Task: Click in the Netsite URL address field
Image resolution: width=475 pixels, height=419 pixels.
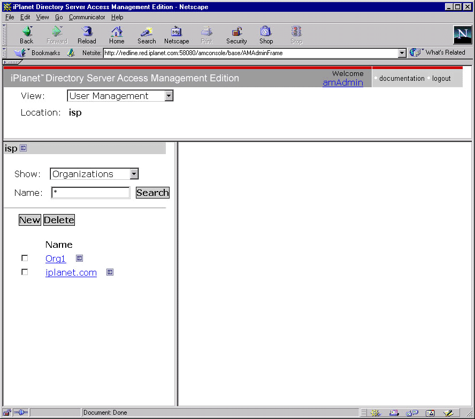Action: point(250,53)
